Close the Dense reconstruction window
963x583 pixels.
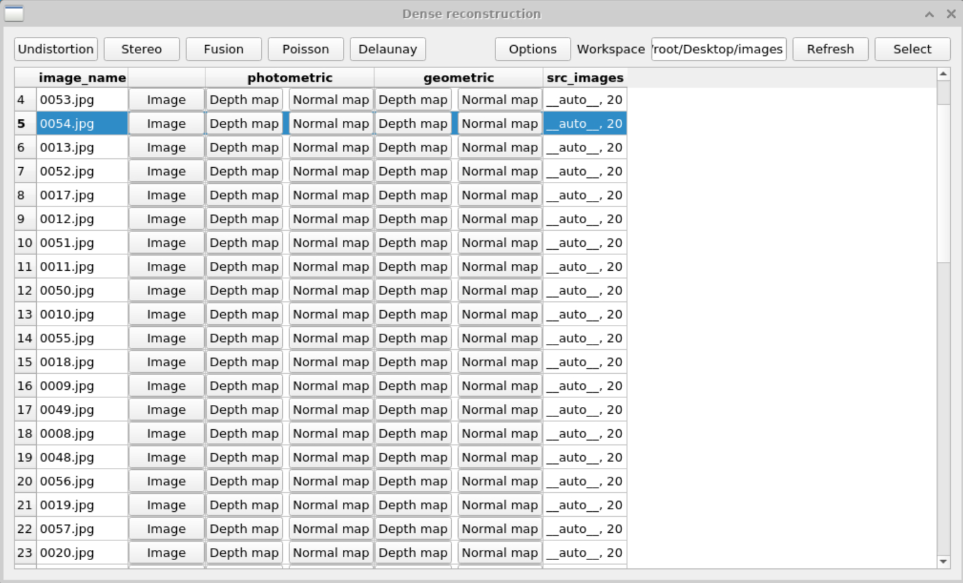pos(951,14)
